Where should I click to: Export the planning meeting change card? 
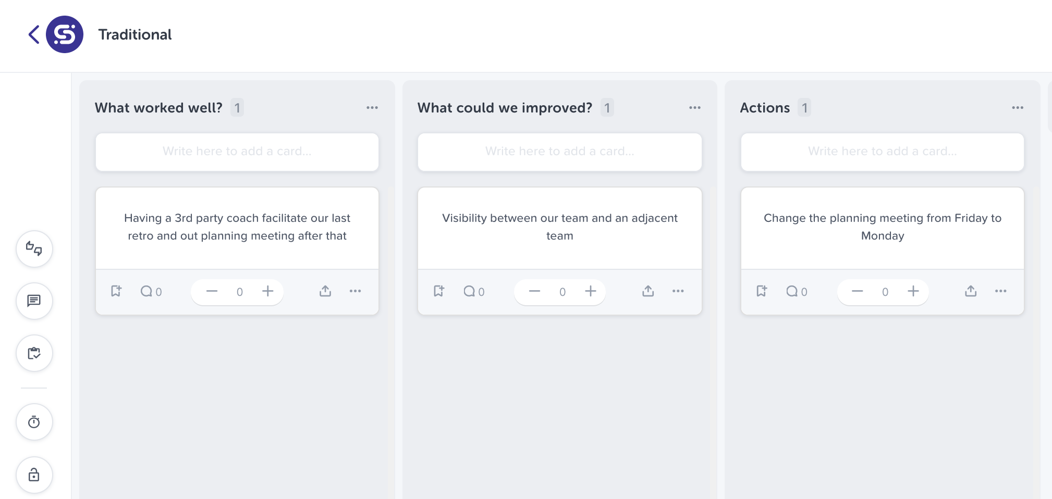pos(970,291)
